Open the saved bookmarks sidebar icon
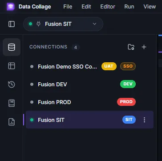 tap(12, 103)
